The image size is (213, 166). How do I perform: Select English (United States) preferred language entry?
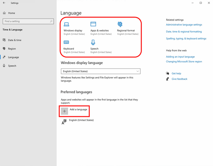click(81, 120)
